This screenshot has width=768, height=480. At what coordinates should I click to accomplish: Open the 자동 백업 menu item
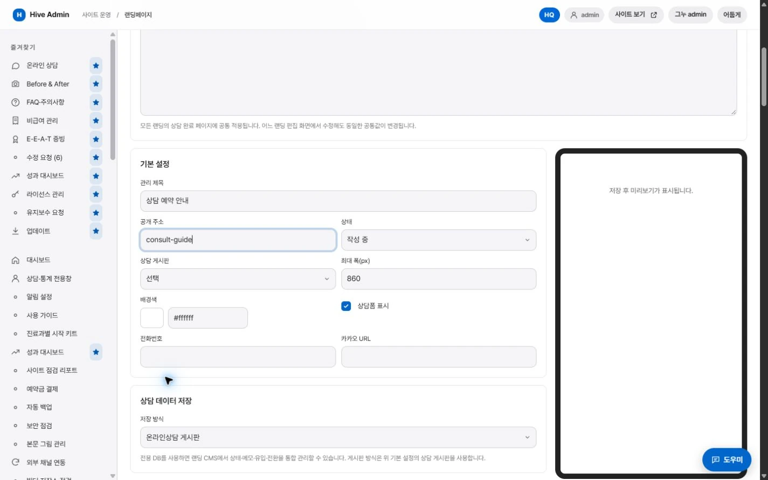[x=39, y=407]
